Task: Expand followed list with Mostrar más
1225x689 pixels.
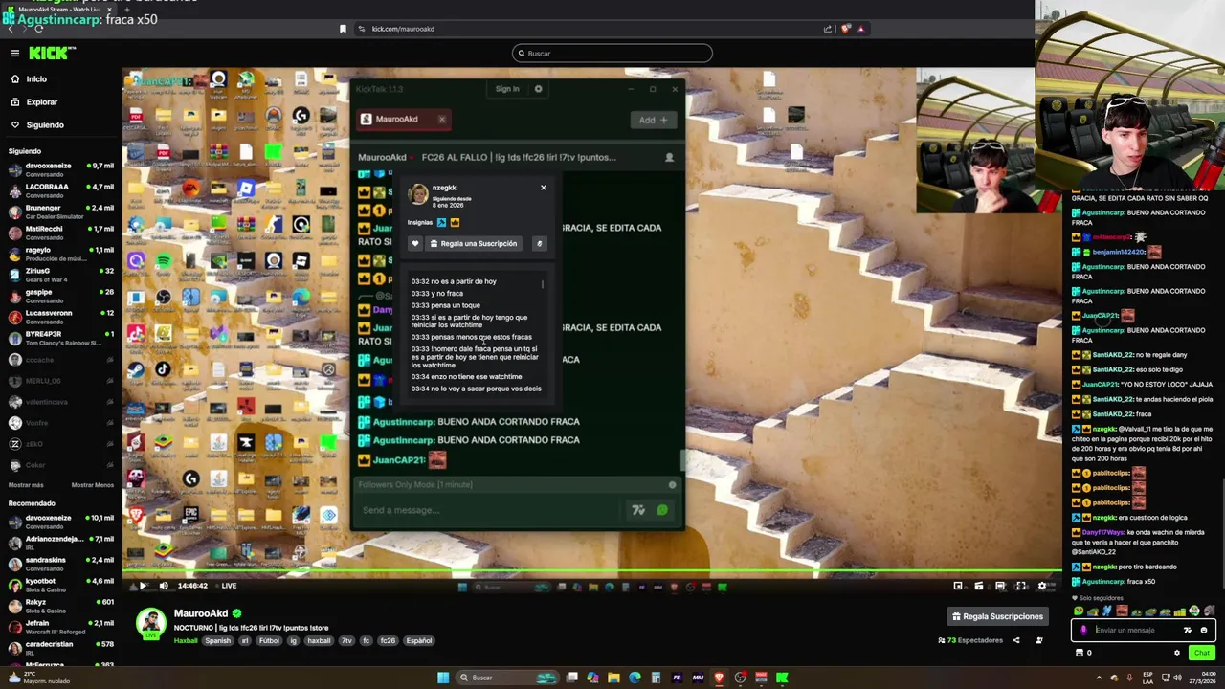Action: point(26,485)
